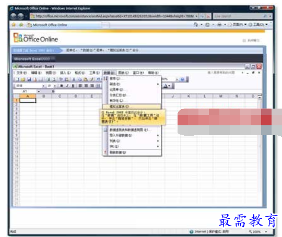Open a new browser tab
This screenshot has height=237, width=282.
pos(105,25)
